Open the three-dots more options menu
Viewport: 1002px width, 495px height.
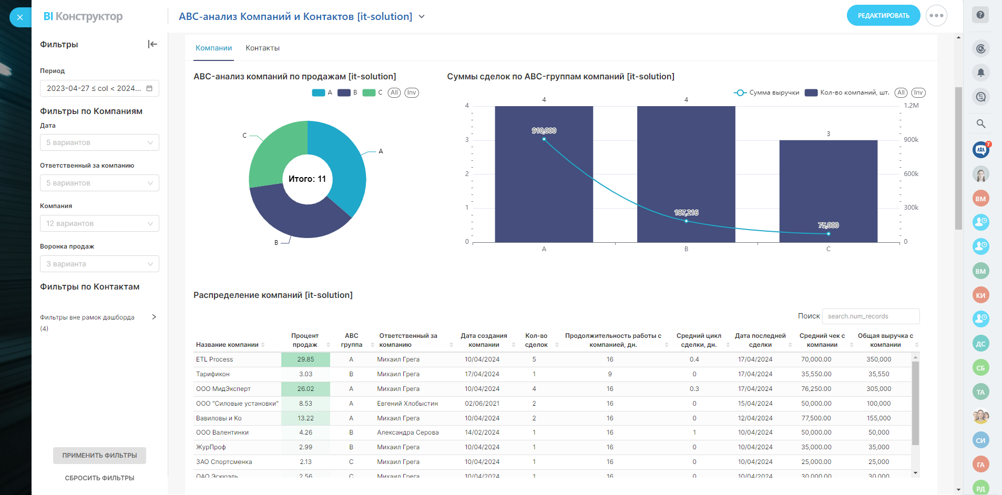(936, 16)
